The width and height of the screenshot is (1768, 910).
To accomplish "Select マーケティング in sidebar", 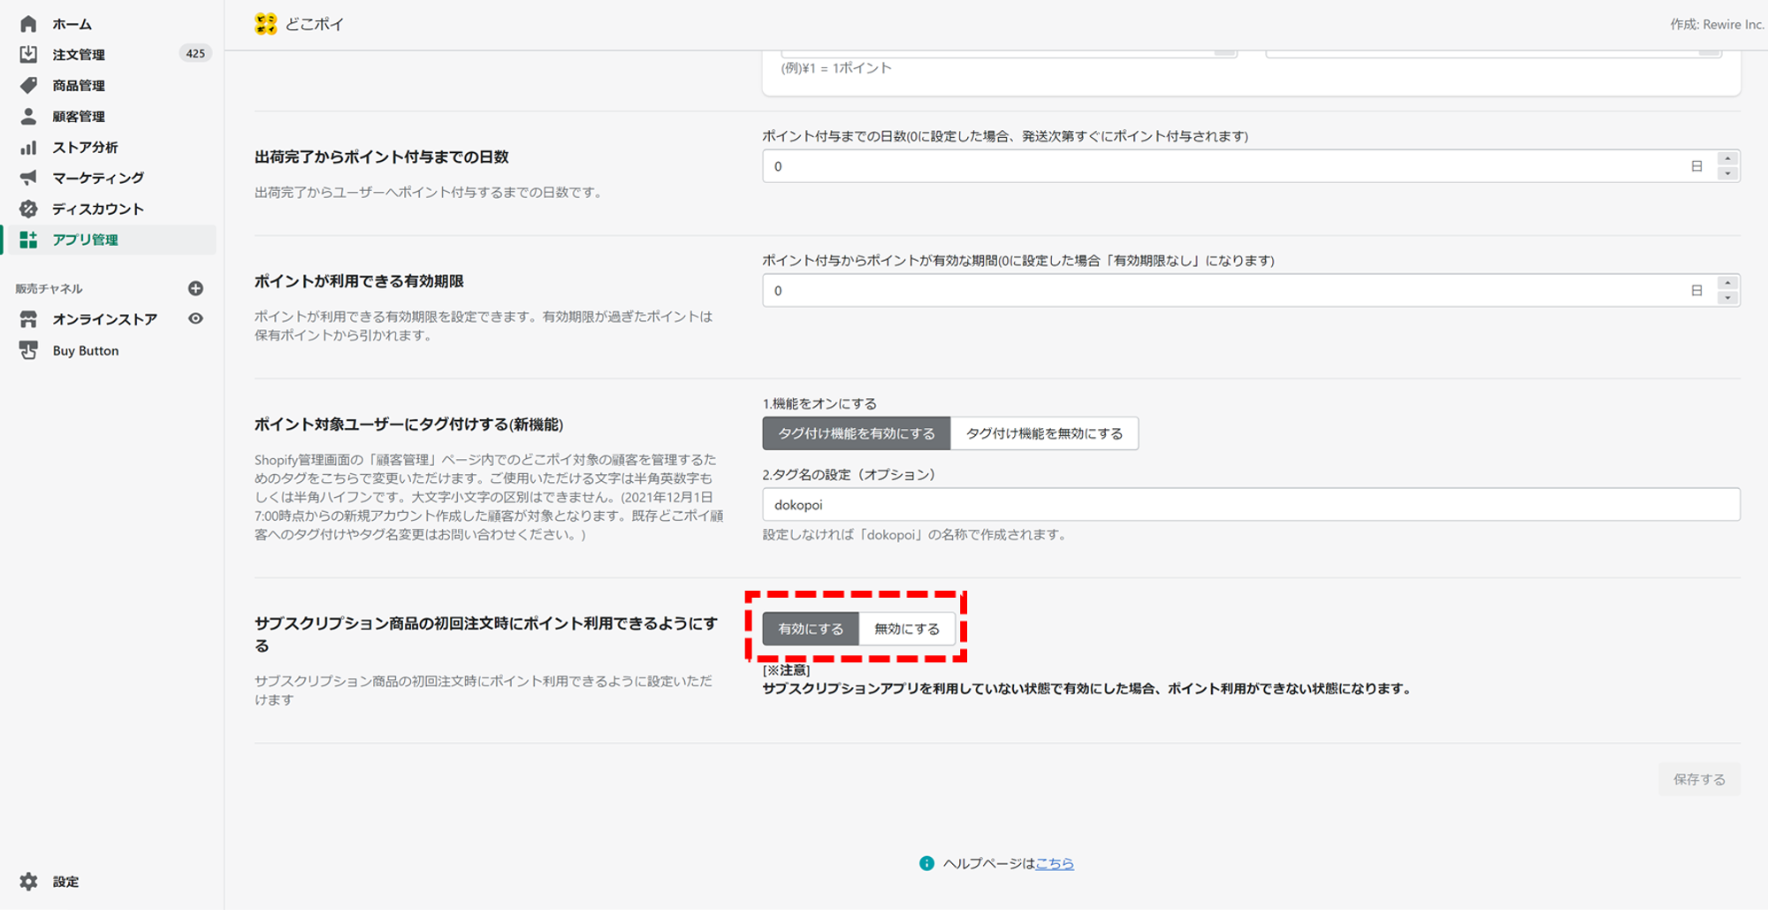I will pos(98,178).
